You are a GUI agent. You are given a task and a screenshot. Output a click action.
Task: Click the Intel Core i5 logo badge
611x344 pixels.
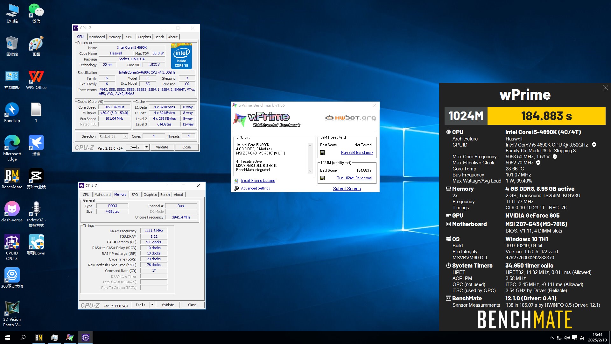(181, 56)
